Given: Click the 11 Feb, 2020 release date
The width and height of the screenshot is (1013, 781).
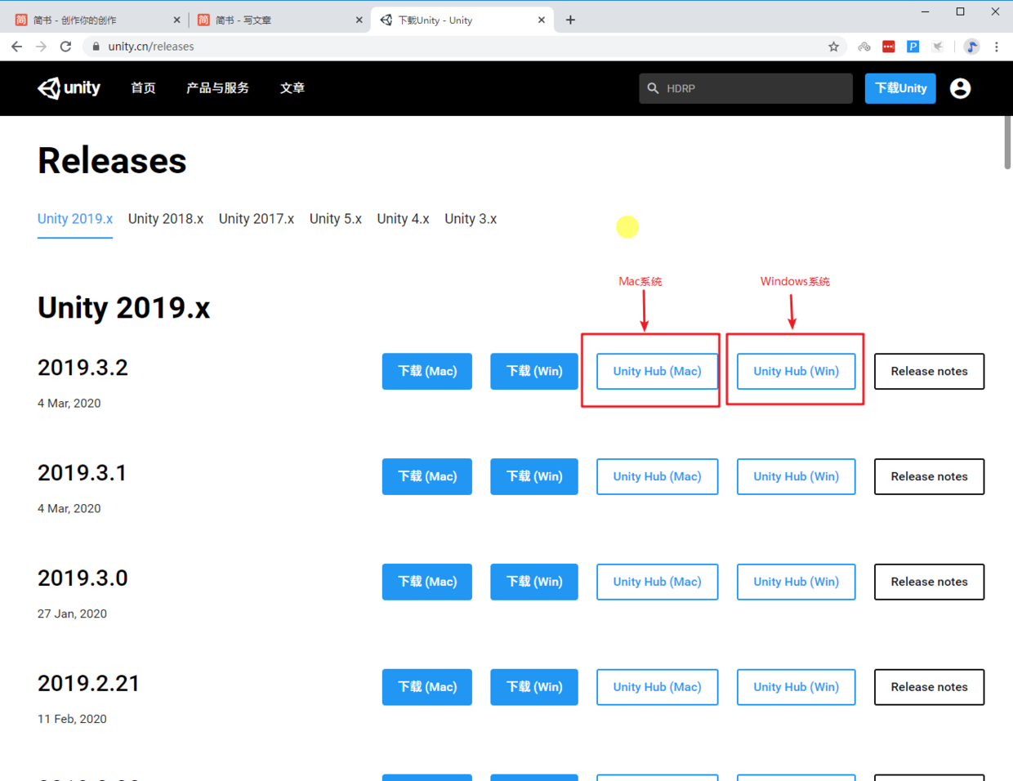Looking at the screenshot, I should [x=72, y=719].
